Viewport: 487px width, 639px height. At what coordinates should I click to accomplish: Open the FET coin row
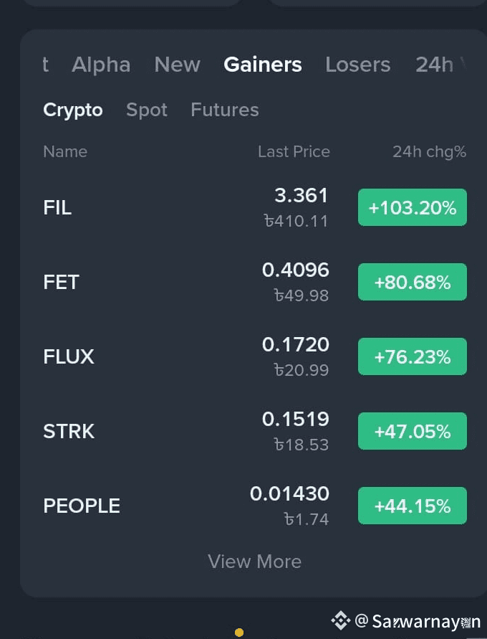click(x=255, y=282)
